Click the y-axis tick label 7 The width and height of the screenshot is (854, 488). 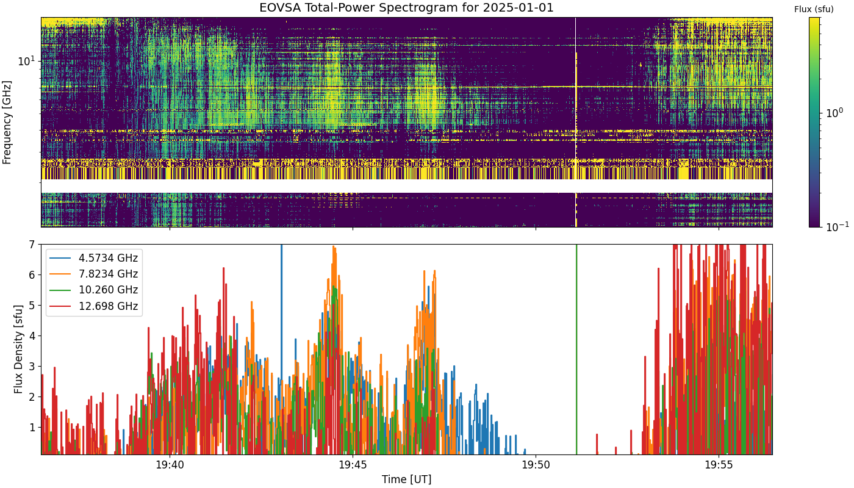(x=32, y=245)
